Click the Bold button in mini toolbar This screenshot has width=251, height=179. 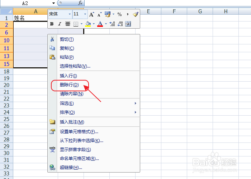pyautogui.click(x=52, y=24)
